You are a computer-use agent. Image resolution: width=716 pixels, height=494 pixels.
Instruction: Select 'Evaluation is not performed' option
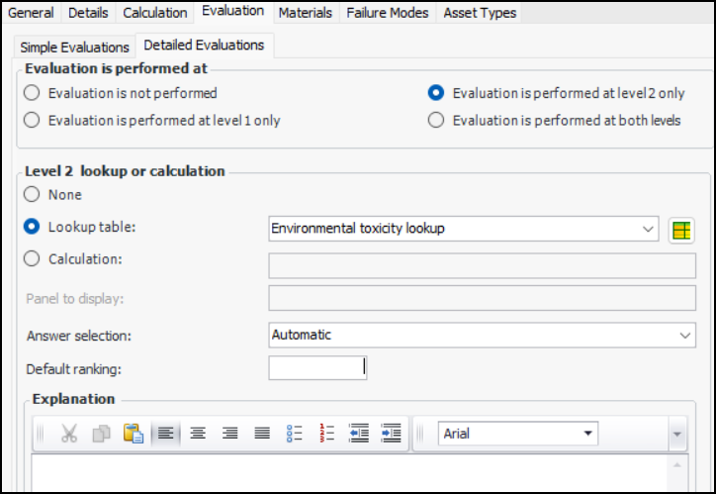coord(33,93)
